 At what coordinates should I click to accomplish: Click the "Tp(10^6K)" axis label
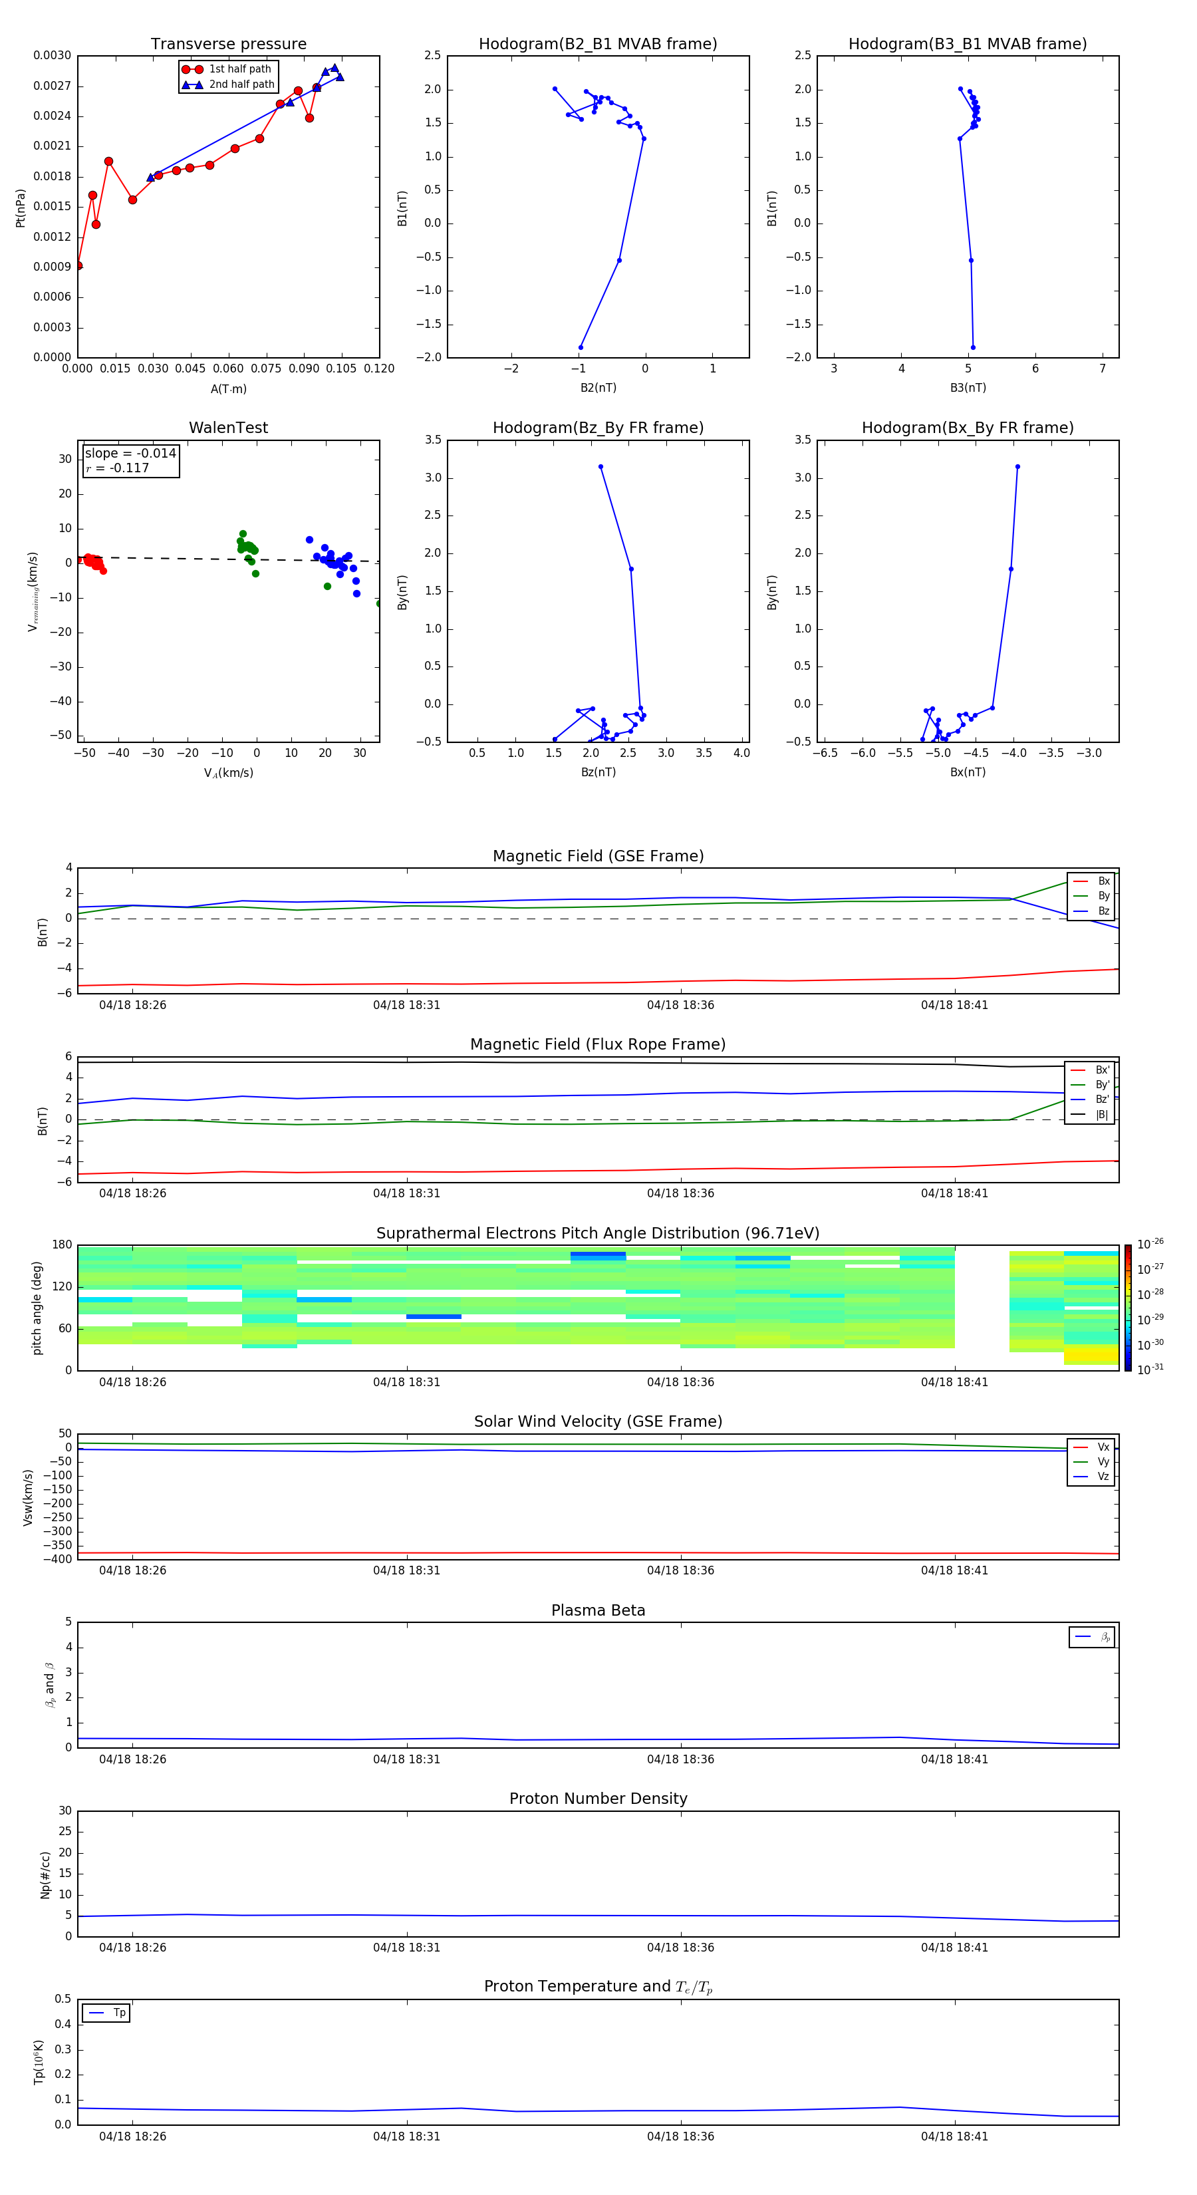coord(39,2062)
